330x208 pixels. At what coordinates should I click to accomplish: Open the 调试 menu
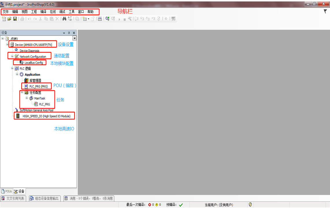pyautogui.click(x=62, y=12)
